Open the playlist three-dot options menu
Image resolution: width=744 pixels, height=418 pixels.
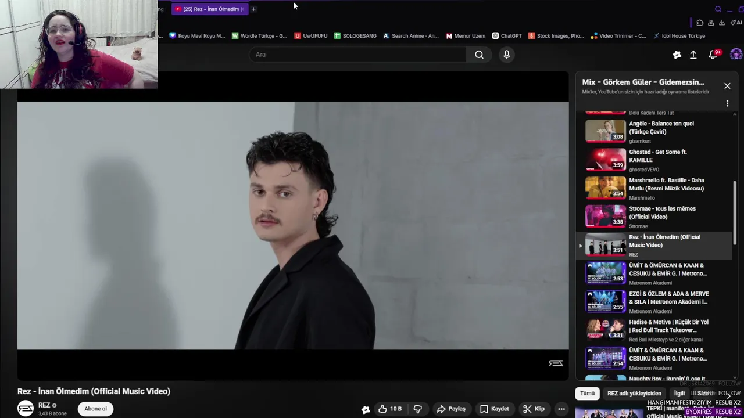point(727,103)
